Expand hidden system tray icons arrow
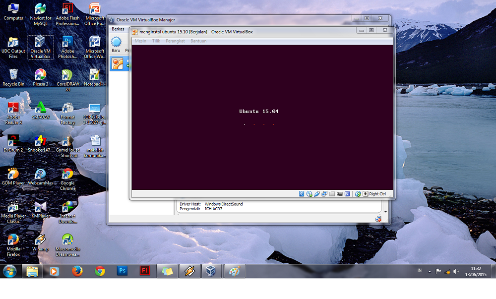This screenshot has height=299, width=496. tap(430, 271)
